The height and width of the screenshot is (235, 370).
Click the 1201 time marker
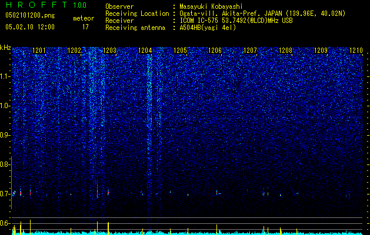(x=39, y=51)
